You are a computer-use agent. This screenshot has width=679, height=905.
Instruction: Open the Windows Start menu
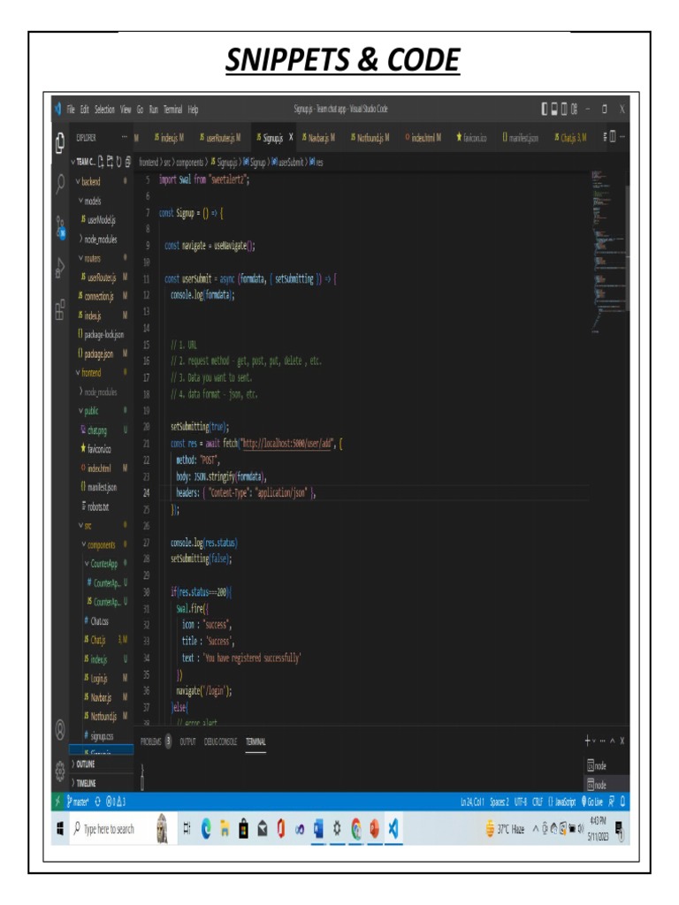(60, 829)
